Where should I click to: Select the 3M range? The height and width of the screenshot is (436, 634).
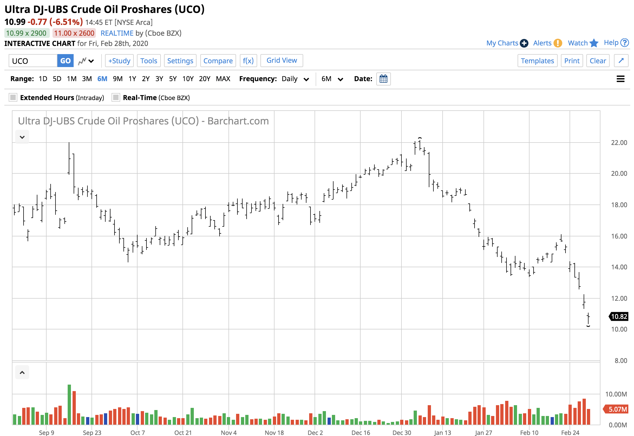87,79
